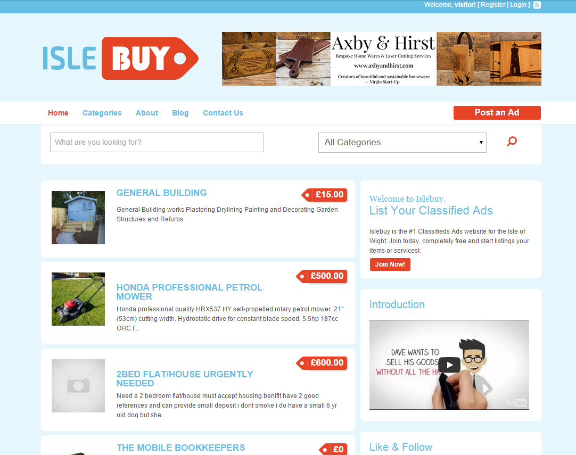
Task: Open the General Building listing title
Action: coord(162,193)
